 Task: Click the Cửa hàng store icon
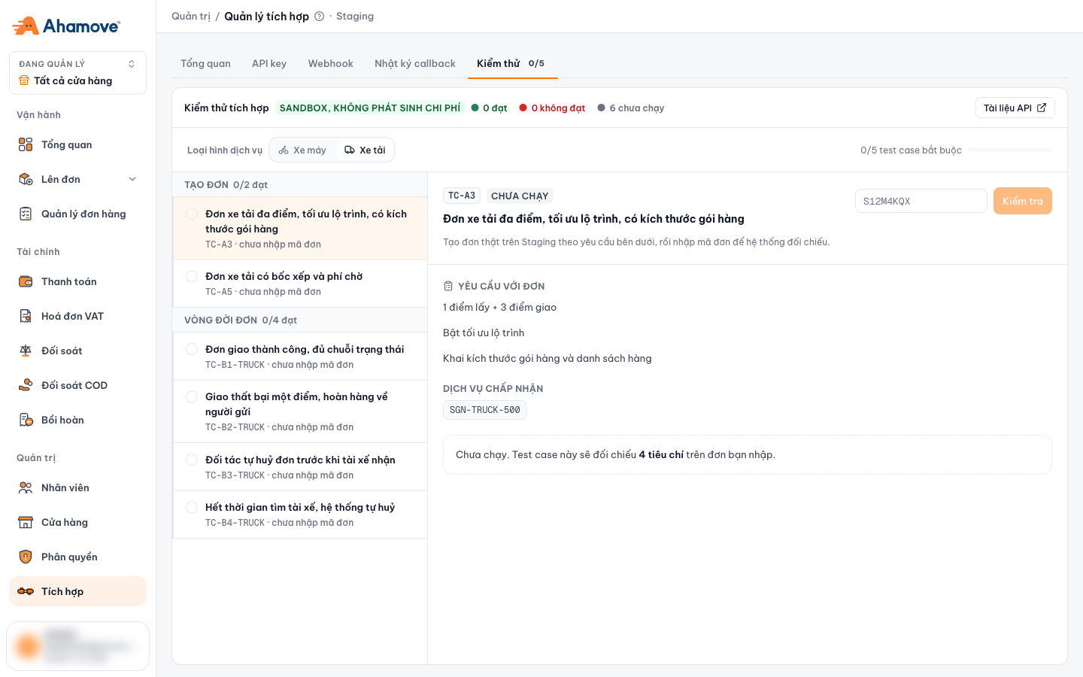(x=26, y=522)
